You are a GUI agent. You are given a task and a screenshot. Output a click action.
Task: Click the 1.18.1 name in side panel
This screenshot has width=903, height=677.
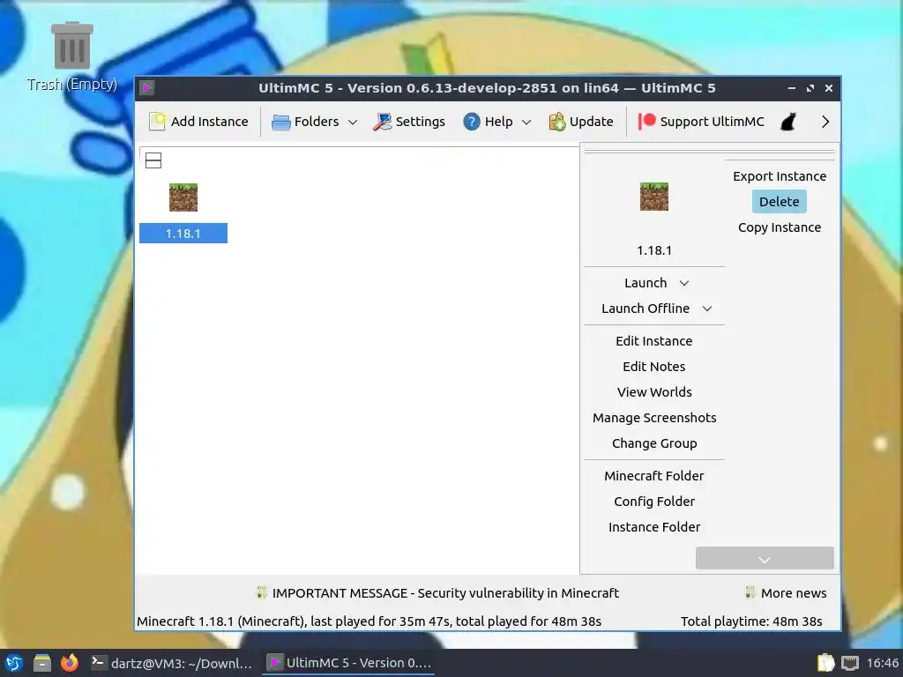[x=654, y=250]
